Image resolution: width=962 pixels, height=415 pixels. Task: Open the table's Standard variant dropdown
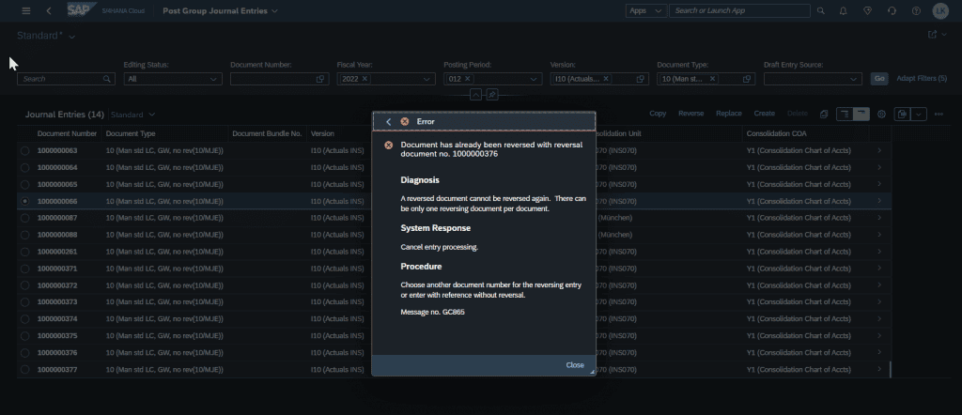151,115
